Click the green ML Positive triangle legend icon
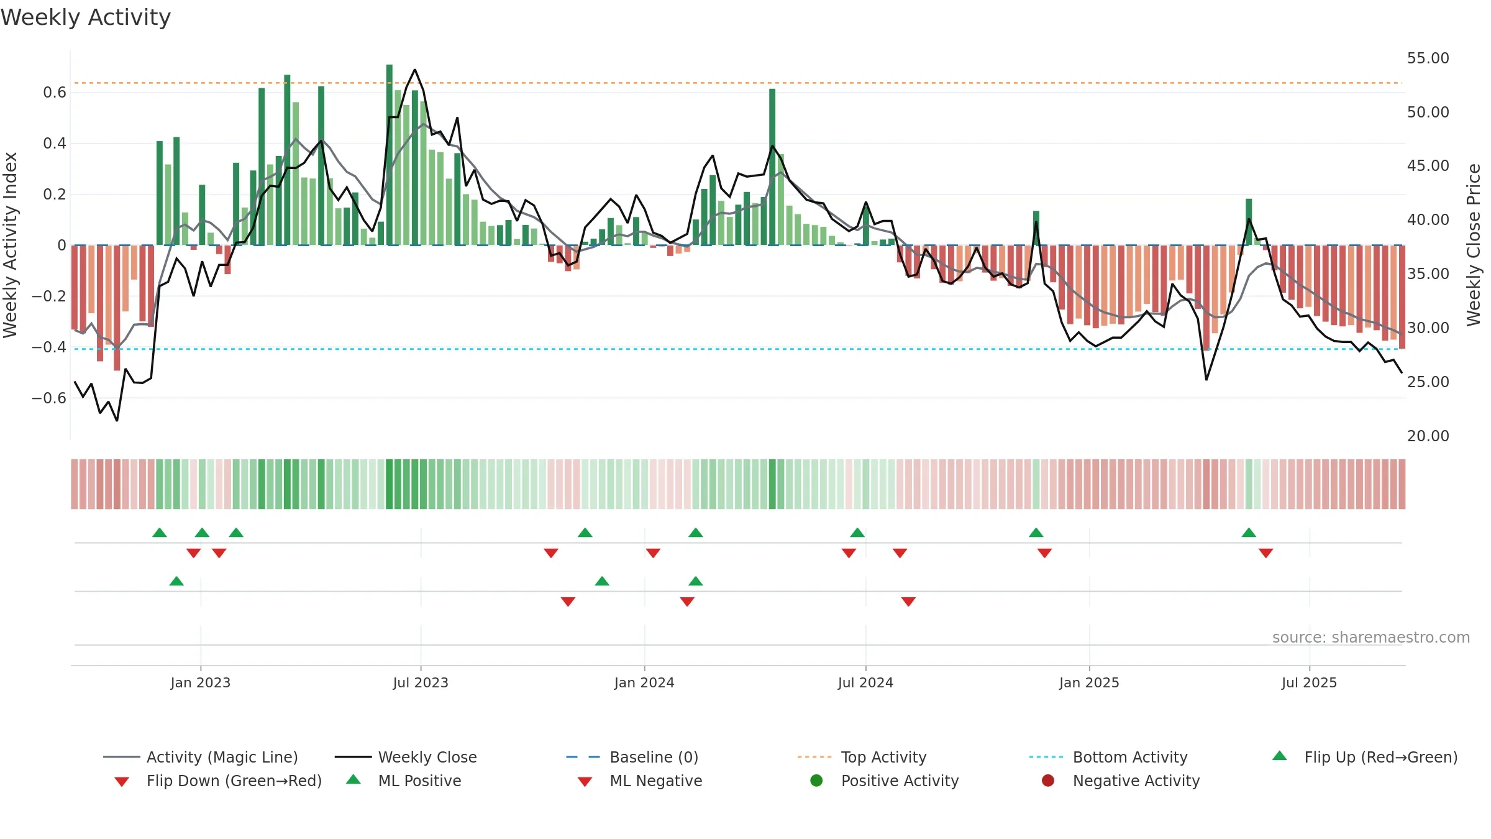 click(x=353, y=779)
